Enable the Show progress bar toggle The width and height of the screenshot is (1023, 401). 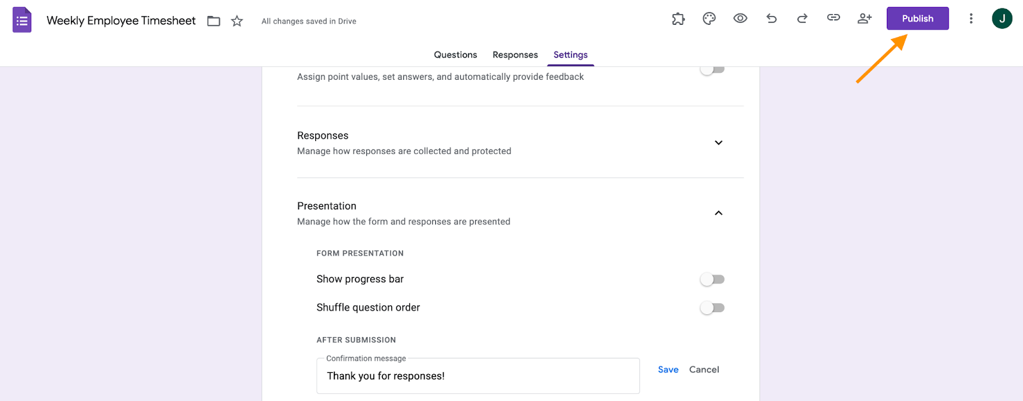pyautogui.click(x=712, y=280)
